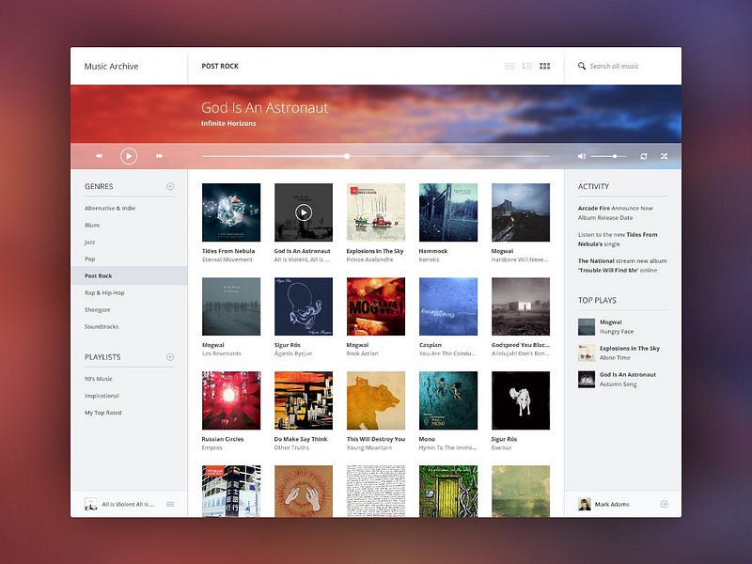
Task: Click Infinite Horizons track name in banner
Action: [x=228, y=123]
